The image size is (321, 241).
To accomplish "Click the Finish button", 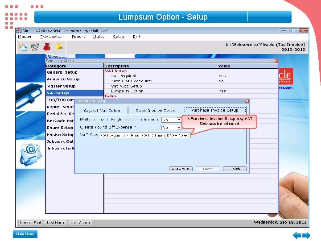I will coord(235,169).
